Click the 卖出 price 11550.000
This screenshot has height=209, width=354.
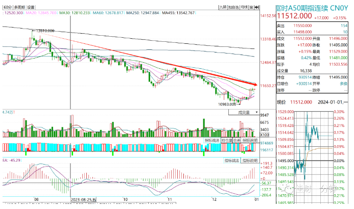(302, 25)
